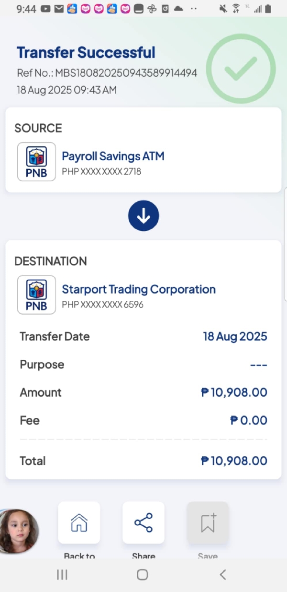Tap the Total amount ₱10,908.00
The image size is (287, 592).
pos(234,461)
